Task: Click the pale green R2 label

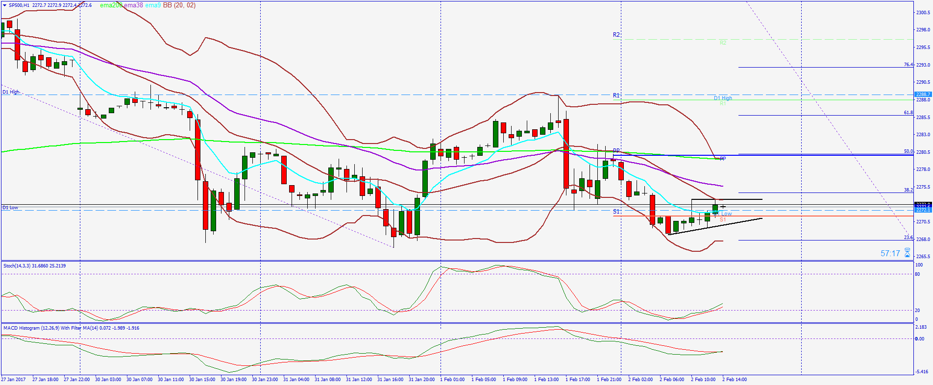Action: [723, 43]
